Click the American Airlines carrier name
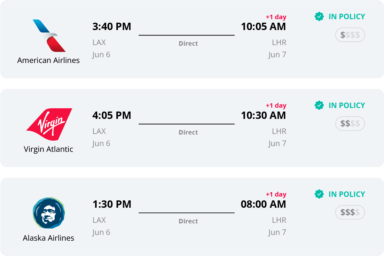384x256 pixels. point(49,60)
